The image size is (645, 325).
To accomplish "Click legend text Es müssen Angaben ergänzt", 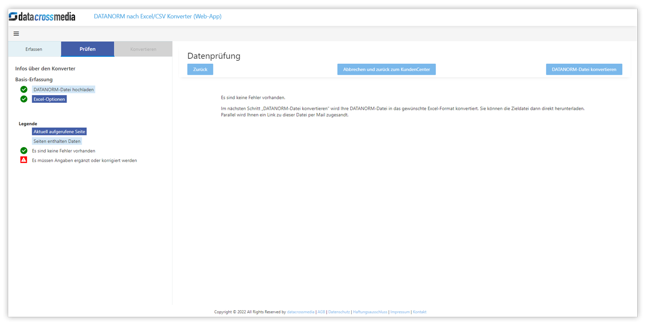I will [84, 160].
